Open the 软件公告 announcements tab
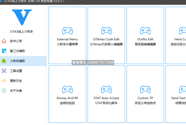Image resolution: width=186 pixels, height=125 pixels. 16,41
